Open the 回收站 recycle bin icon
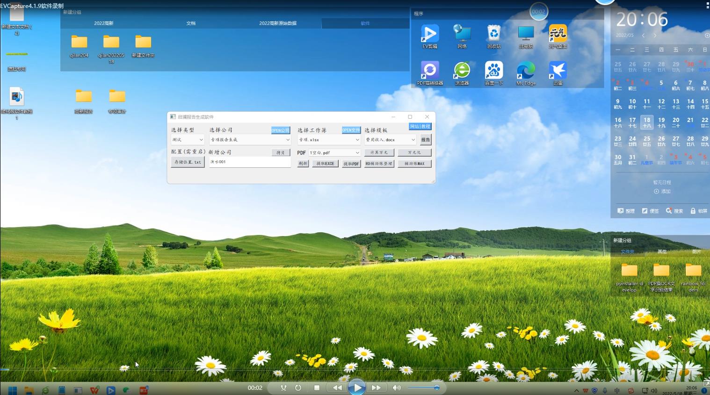Viewport: 710px width, 395px height. (493, 35)
